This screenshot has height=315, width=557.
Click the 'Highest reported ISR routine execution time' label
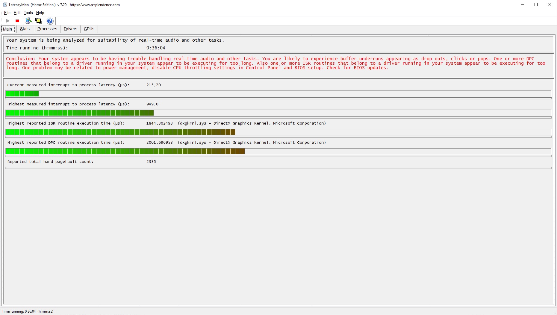coord(66,123)
